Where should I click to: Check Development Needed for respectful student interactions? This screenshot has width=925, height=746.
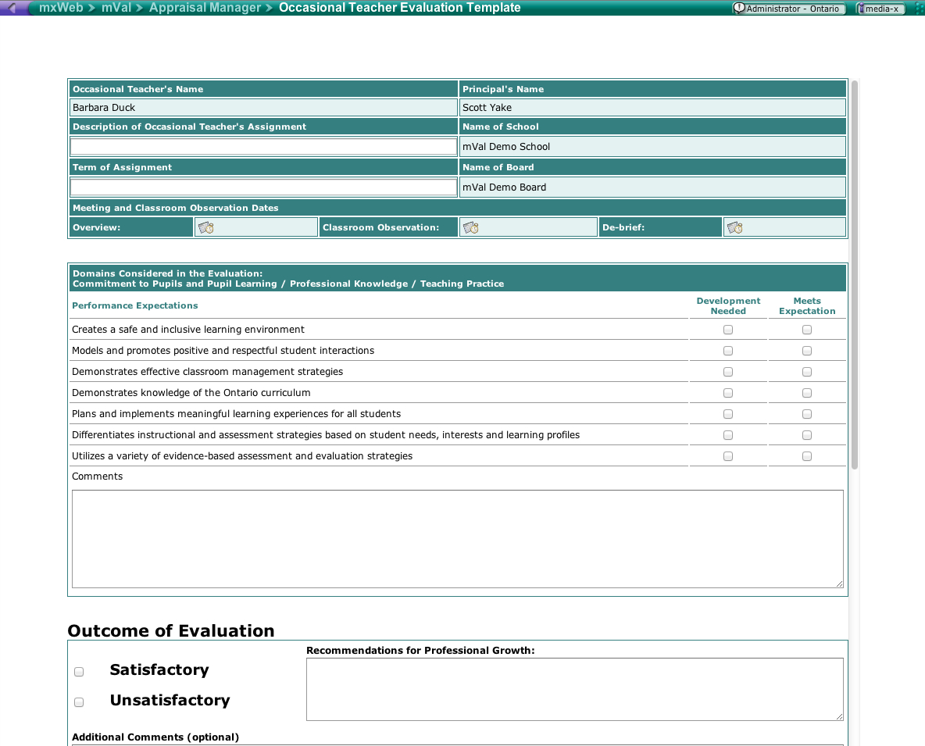pos(728,351)
